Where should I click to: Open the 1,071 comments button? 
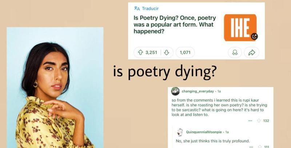click(185, 52)
